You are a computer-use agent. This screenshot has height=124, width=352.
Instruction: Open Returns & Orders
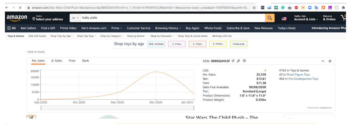click(329, 18)
